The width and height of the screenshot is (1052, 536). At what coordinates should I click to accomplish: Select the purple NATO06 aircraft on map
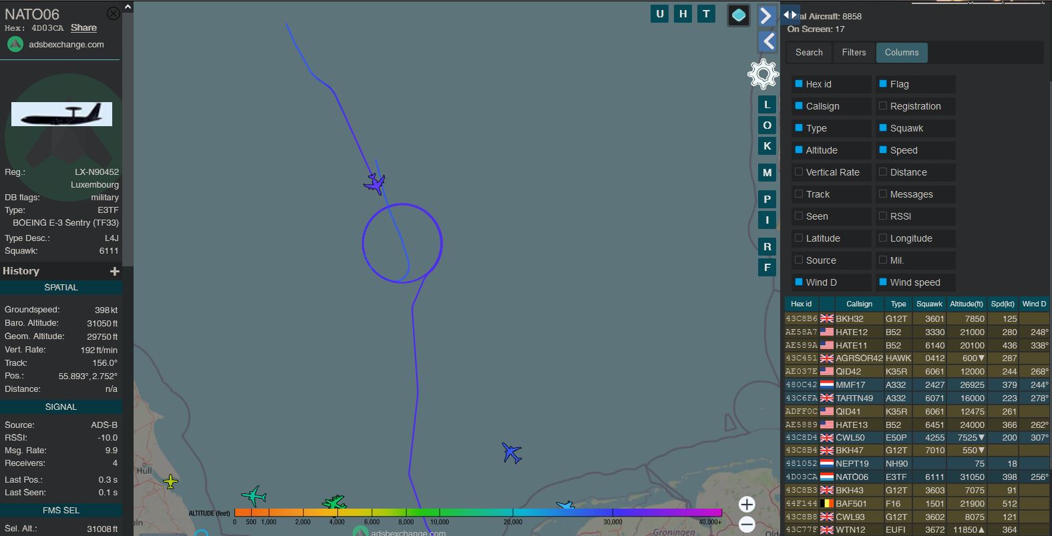(x=375, y=184)
